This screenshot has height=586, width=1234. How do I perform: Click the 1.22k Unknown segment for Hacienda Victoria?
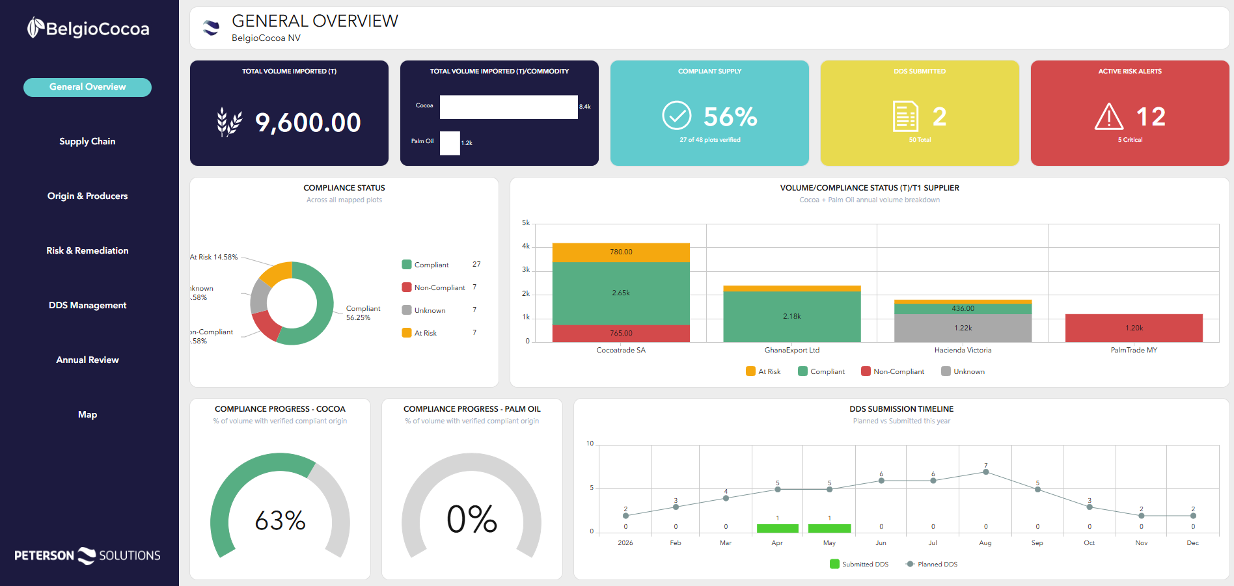coord(963,328)
